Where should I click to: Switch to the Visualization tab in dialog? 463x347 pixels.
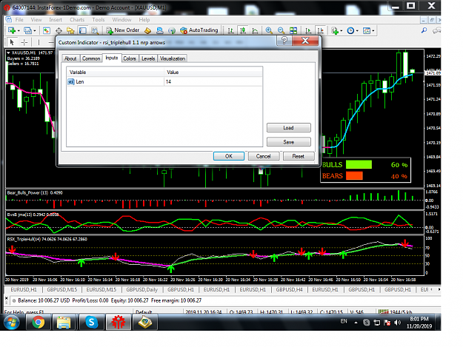coord(173,58)
